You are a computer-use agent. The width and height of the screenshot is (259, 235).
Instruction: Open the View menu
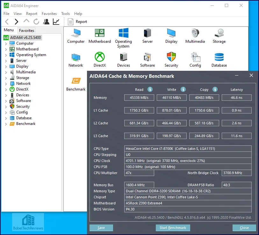18,14
